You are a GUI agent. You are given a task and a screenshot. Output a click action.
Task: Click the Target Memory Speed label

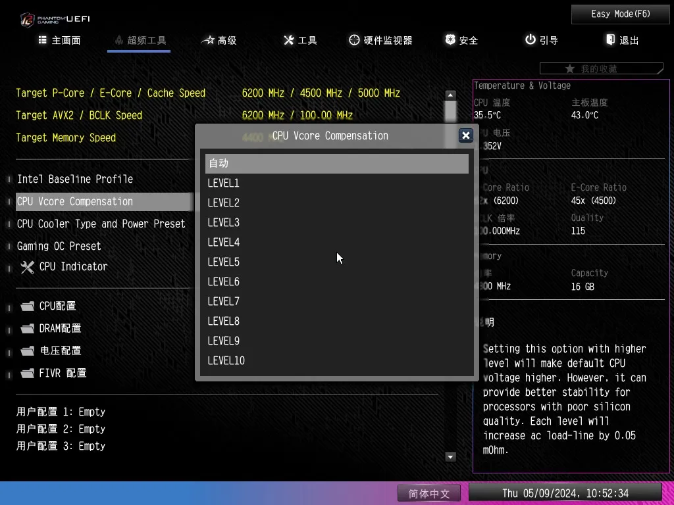point(66,138)
